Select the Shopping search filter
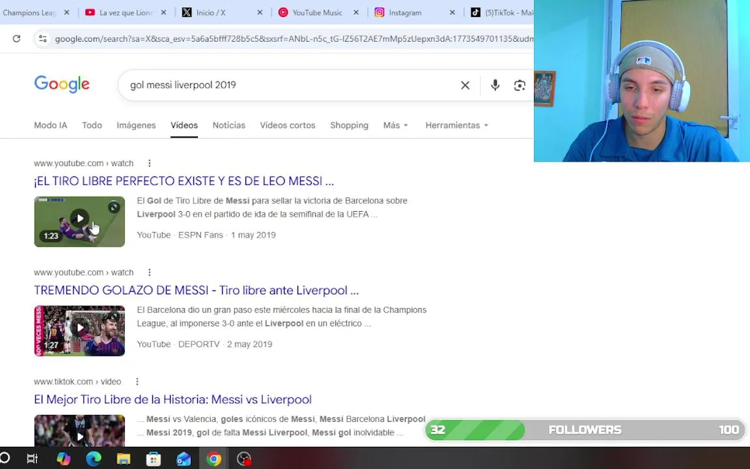The width and height of the screenshot is (750, 469). 349,125
